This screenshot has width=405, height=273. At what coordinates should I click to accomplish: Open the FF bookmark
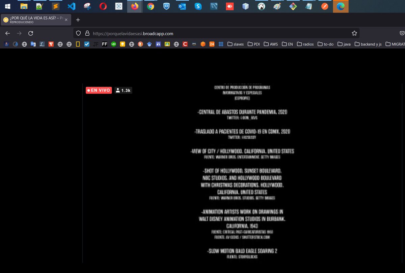[x=105, y=44]
